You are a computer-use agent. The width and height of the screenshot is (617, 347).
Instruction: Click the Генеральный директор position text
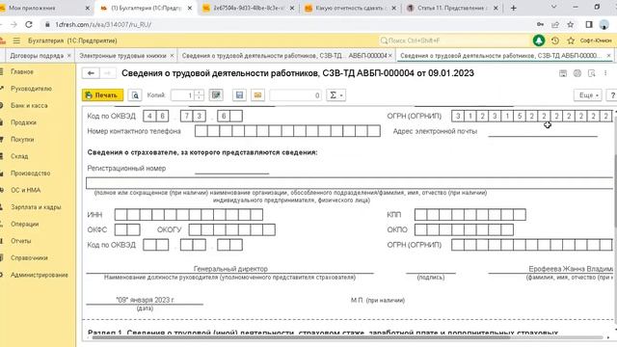coord(230,269)
